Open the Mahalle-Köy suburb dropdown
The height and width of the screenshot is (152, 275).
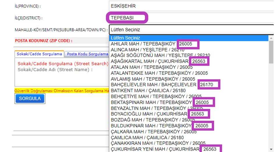[191, 30]
